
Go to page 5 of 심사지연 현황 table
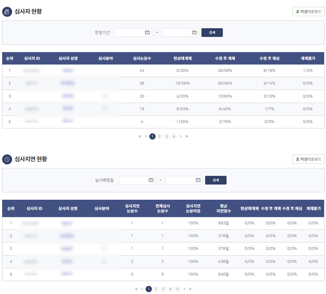point(177,289)
